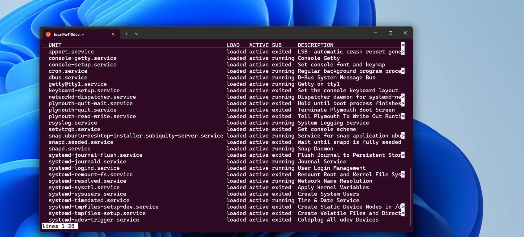Image resolution: width=524 pixels, height=237 pixels.
Task: Minimize the terminal window
Action: click(375, 33)
